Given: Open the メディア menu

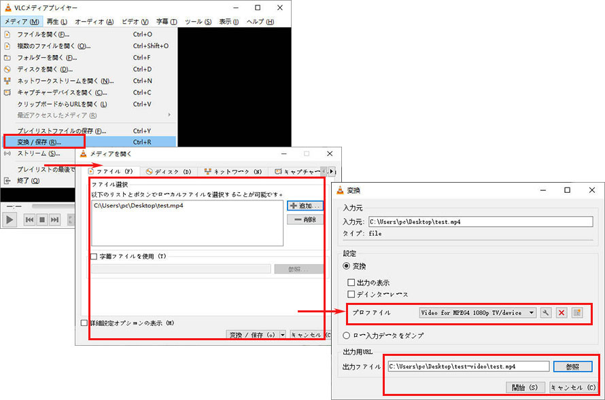Looking at the screenshot, I should [22, 22].
